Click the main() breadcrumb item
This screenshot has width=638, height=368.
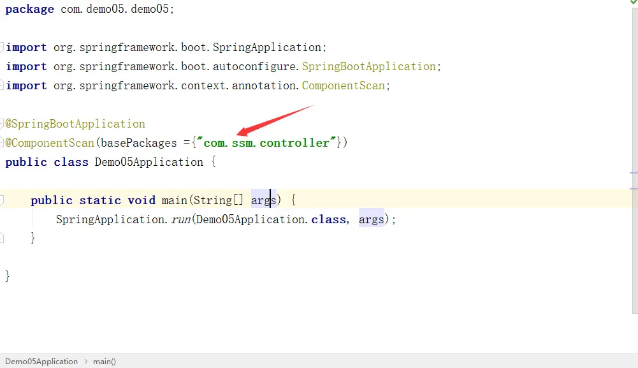tap(104, 362)
